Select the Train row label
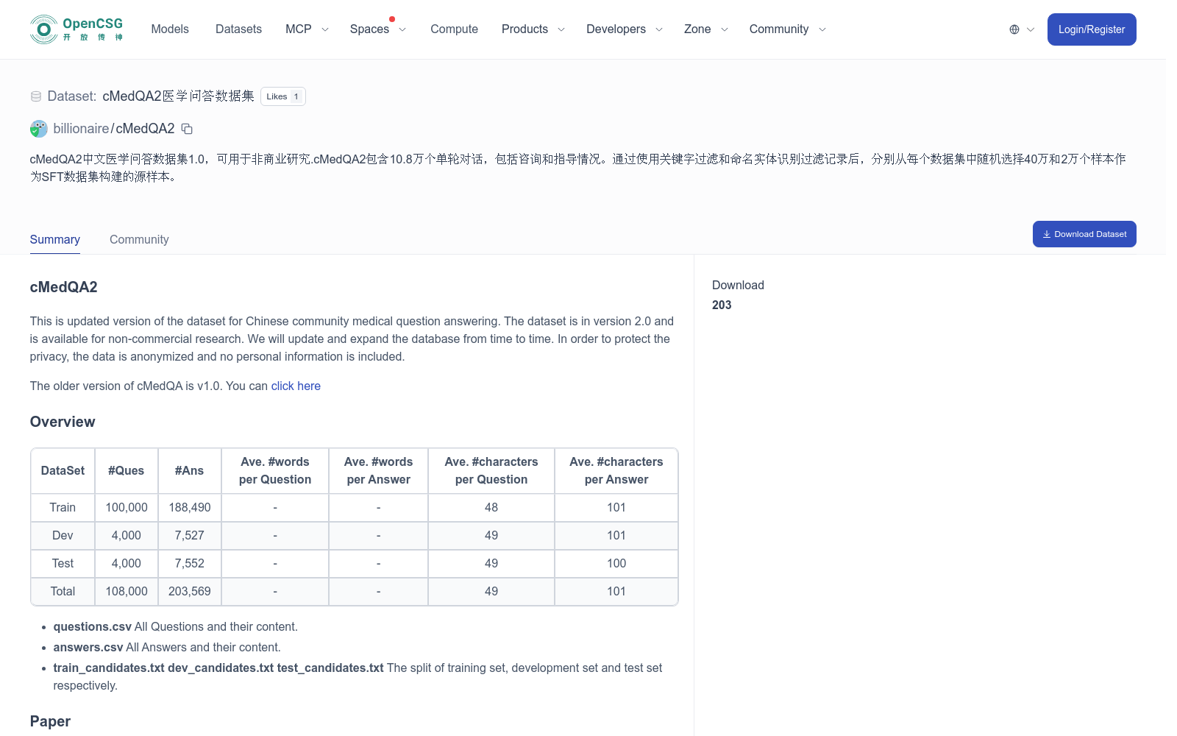This screenshot has width=1177, height=736. [x=63, y=508]
